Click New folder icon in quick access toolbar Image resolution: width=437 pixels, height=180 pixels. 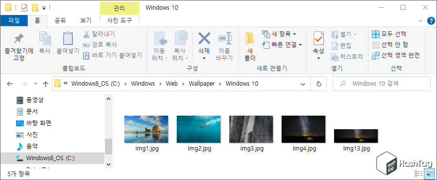click(x=35, y=8)
